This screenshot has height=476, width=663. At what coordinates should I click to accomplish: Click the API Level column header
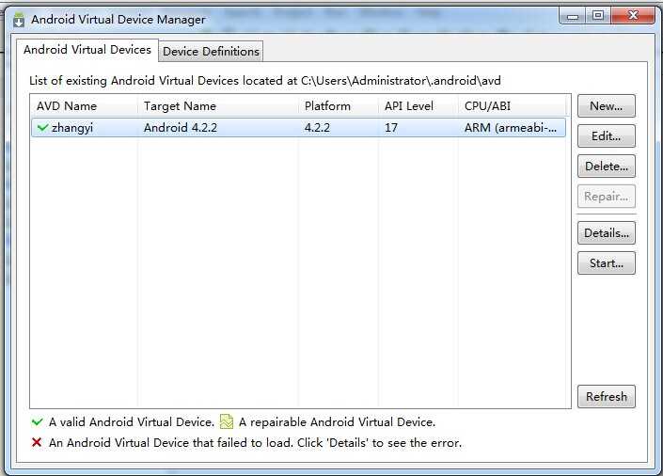pos(418,105)
